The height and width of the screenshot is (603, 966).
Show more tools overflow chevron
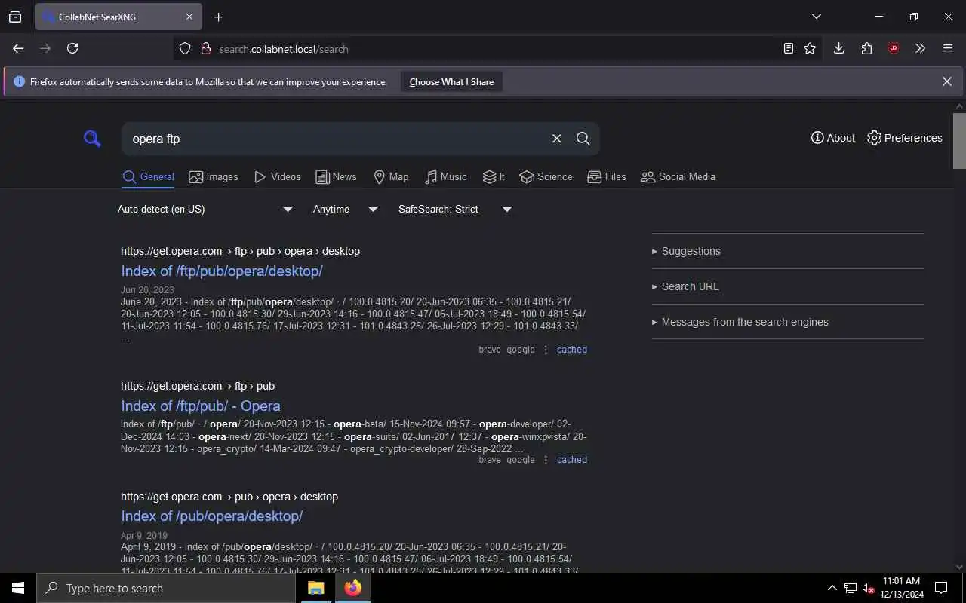point(920,48)
